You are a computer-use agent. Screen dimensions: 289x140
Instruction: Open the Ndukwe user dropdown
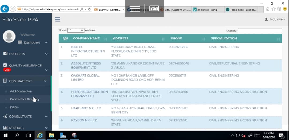(x=275, y=19)
